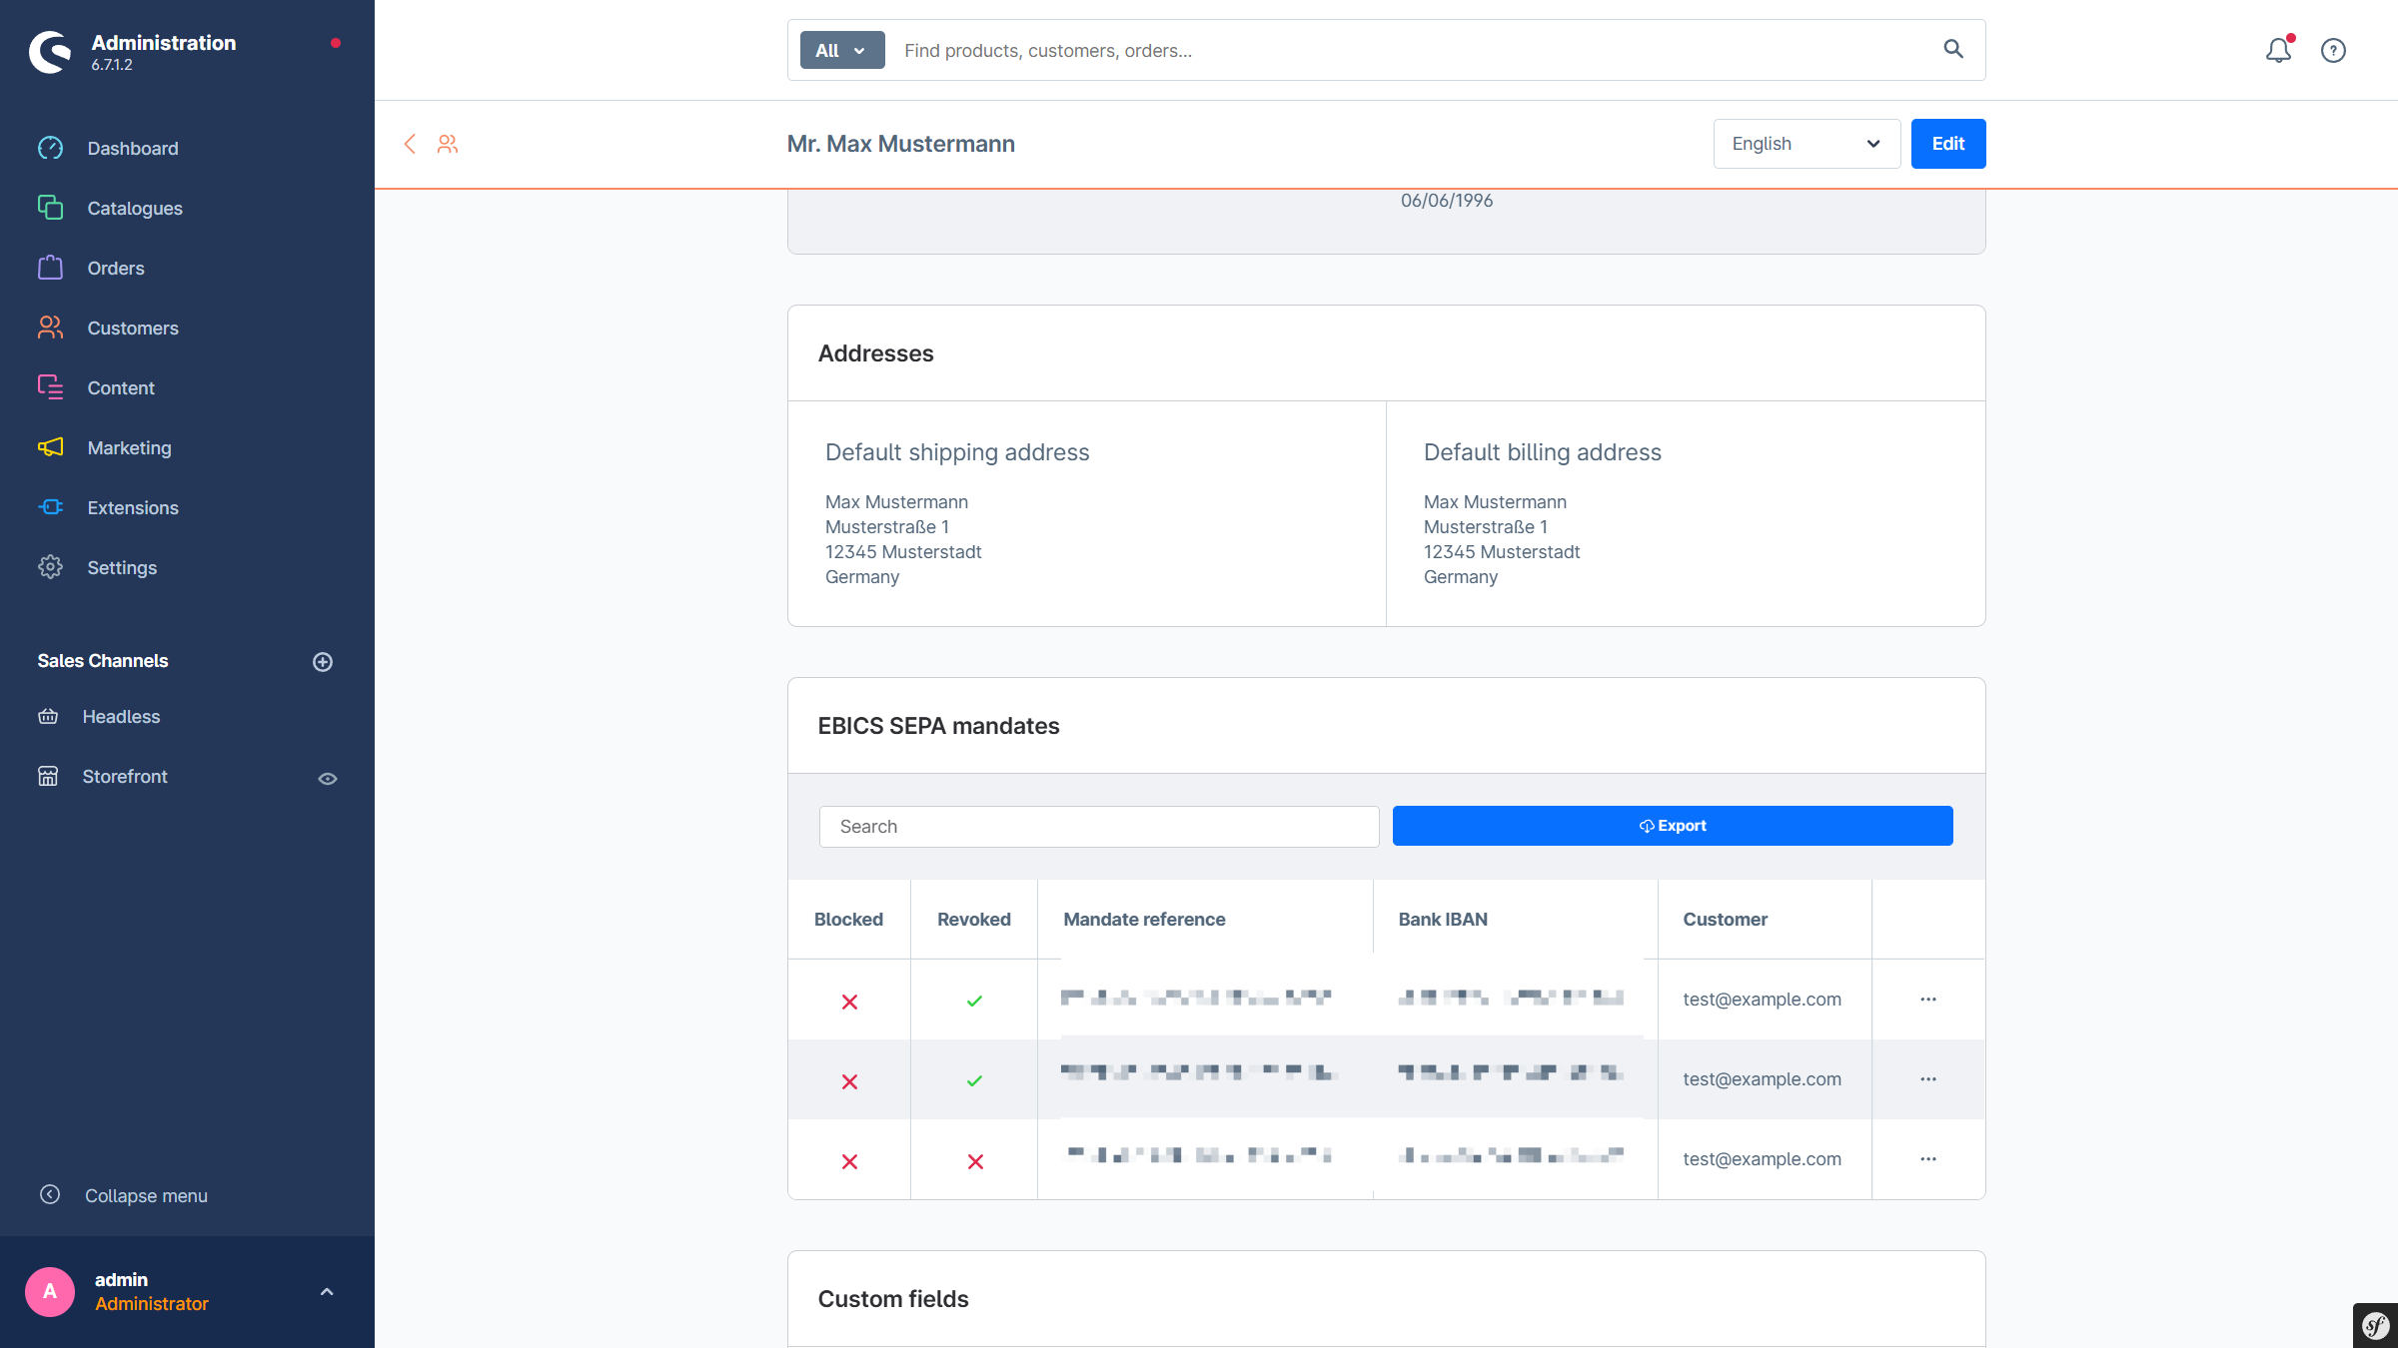This screenshot has height=1348, width=2398.
Task: Open the English language dropdown
Action: pos(1805,144)
